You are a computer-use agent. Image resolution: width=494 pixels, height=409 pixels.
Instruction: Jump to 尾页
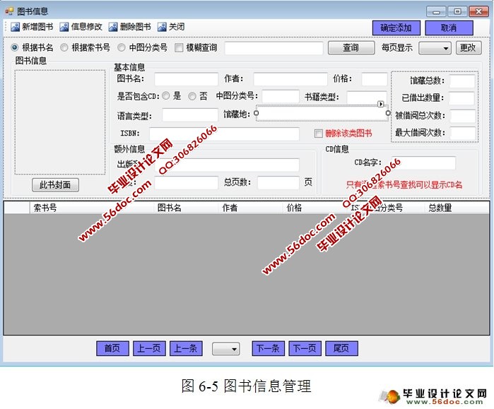(341, 348)
